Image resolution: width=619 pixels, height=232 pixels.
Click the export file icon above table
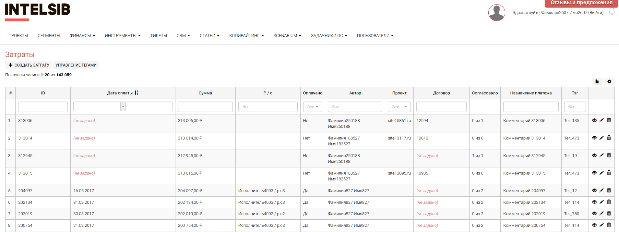click(597, 81)
